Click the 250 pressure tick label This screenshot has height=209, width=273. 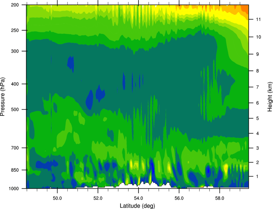tap(15, 30)
